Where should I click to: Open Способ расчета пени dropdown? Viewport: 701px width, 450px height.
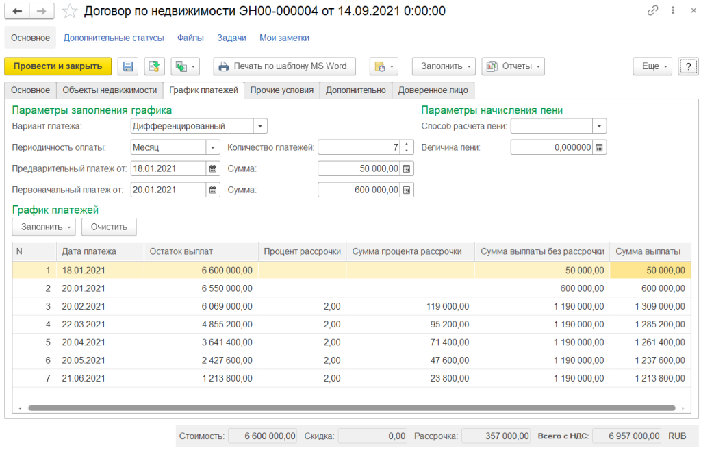[x=600, y=126]
